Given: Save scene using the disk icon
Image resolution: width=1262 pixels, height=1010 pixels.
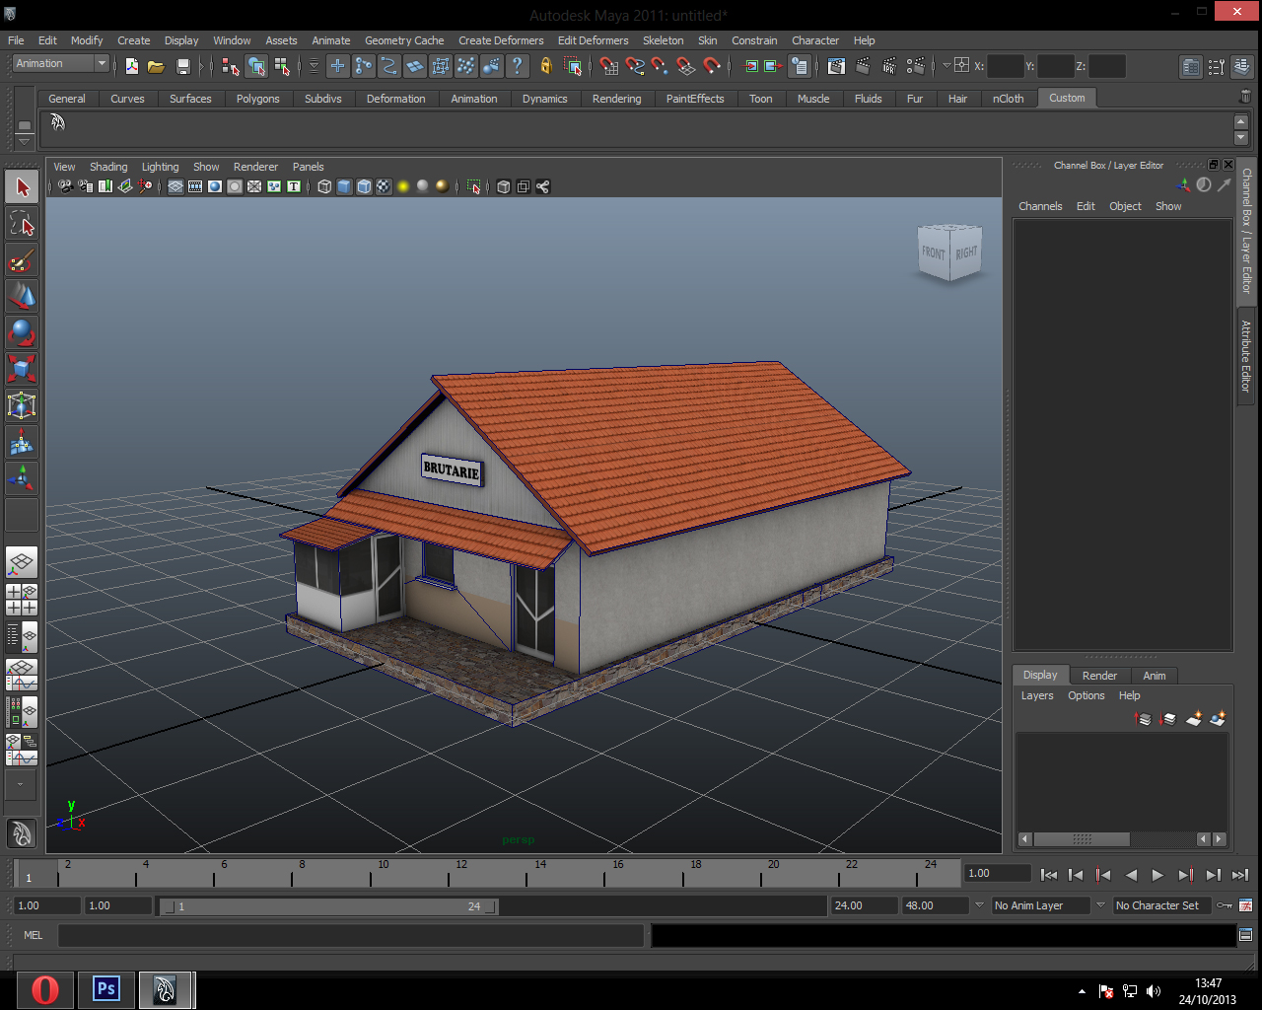Looking at the screenshot, I should click(x=182, y=66).
